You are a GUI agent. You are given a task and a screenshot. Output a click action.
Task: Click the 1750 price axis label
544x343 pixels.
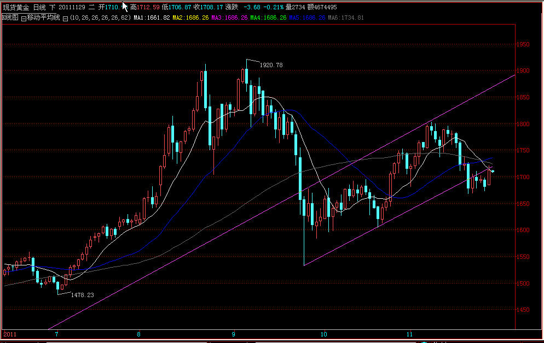[523, 150]
